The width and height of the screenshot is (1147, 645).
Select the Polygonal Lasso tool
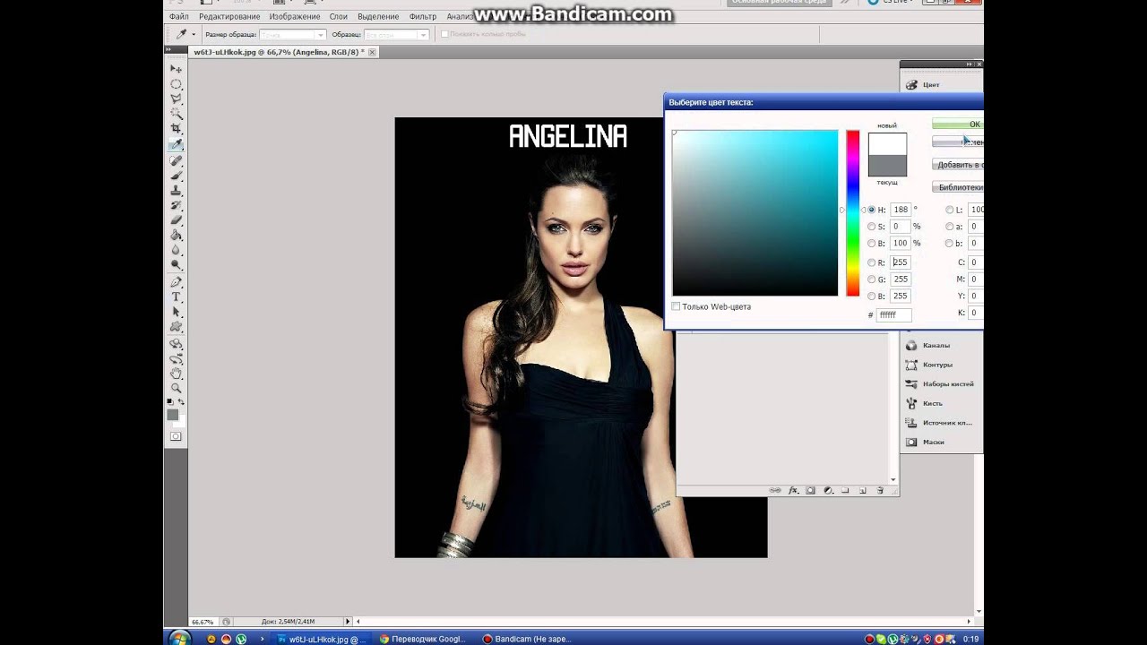point(176,99)
